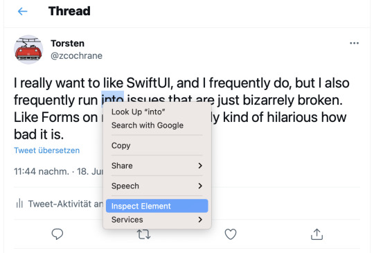Image resolution: width=374 pixels, height=253 pixels.
Task: Open the @zcochrane handle link
Action: pyautogui.click(x=76, y=55)
